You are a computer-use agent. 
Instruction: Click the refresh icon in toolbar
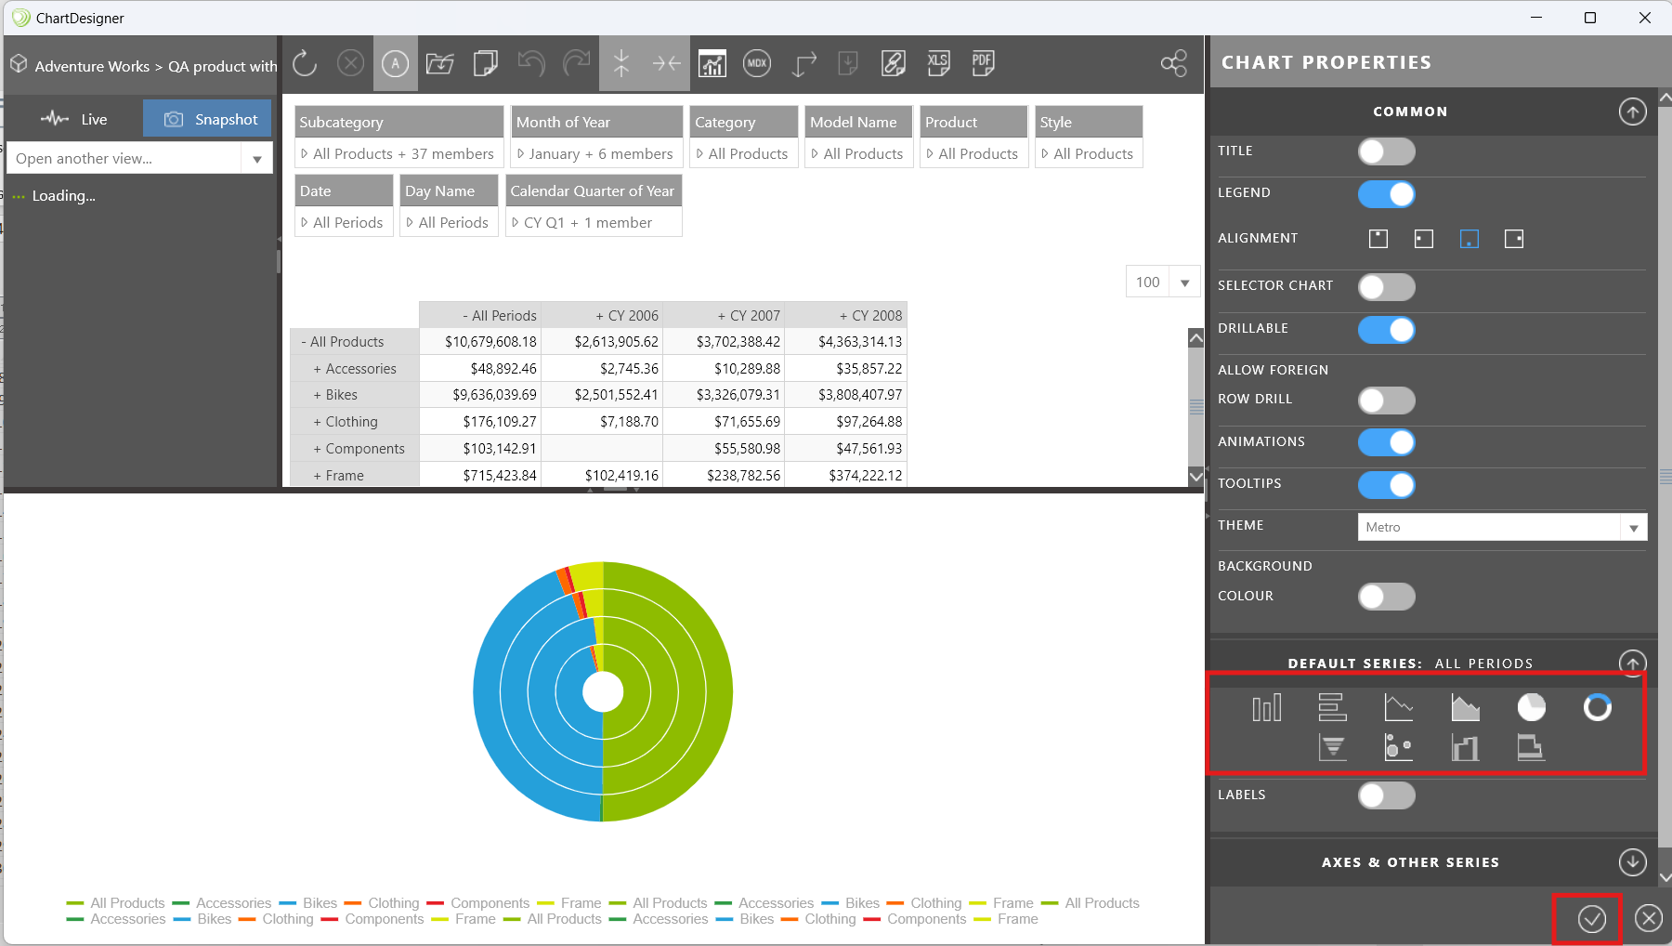tap(305, 63)
